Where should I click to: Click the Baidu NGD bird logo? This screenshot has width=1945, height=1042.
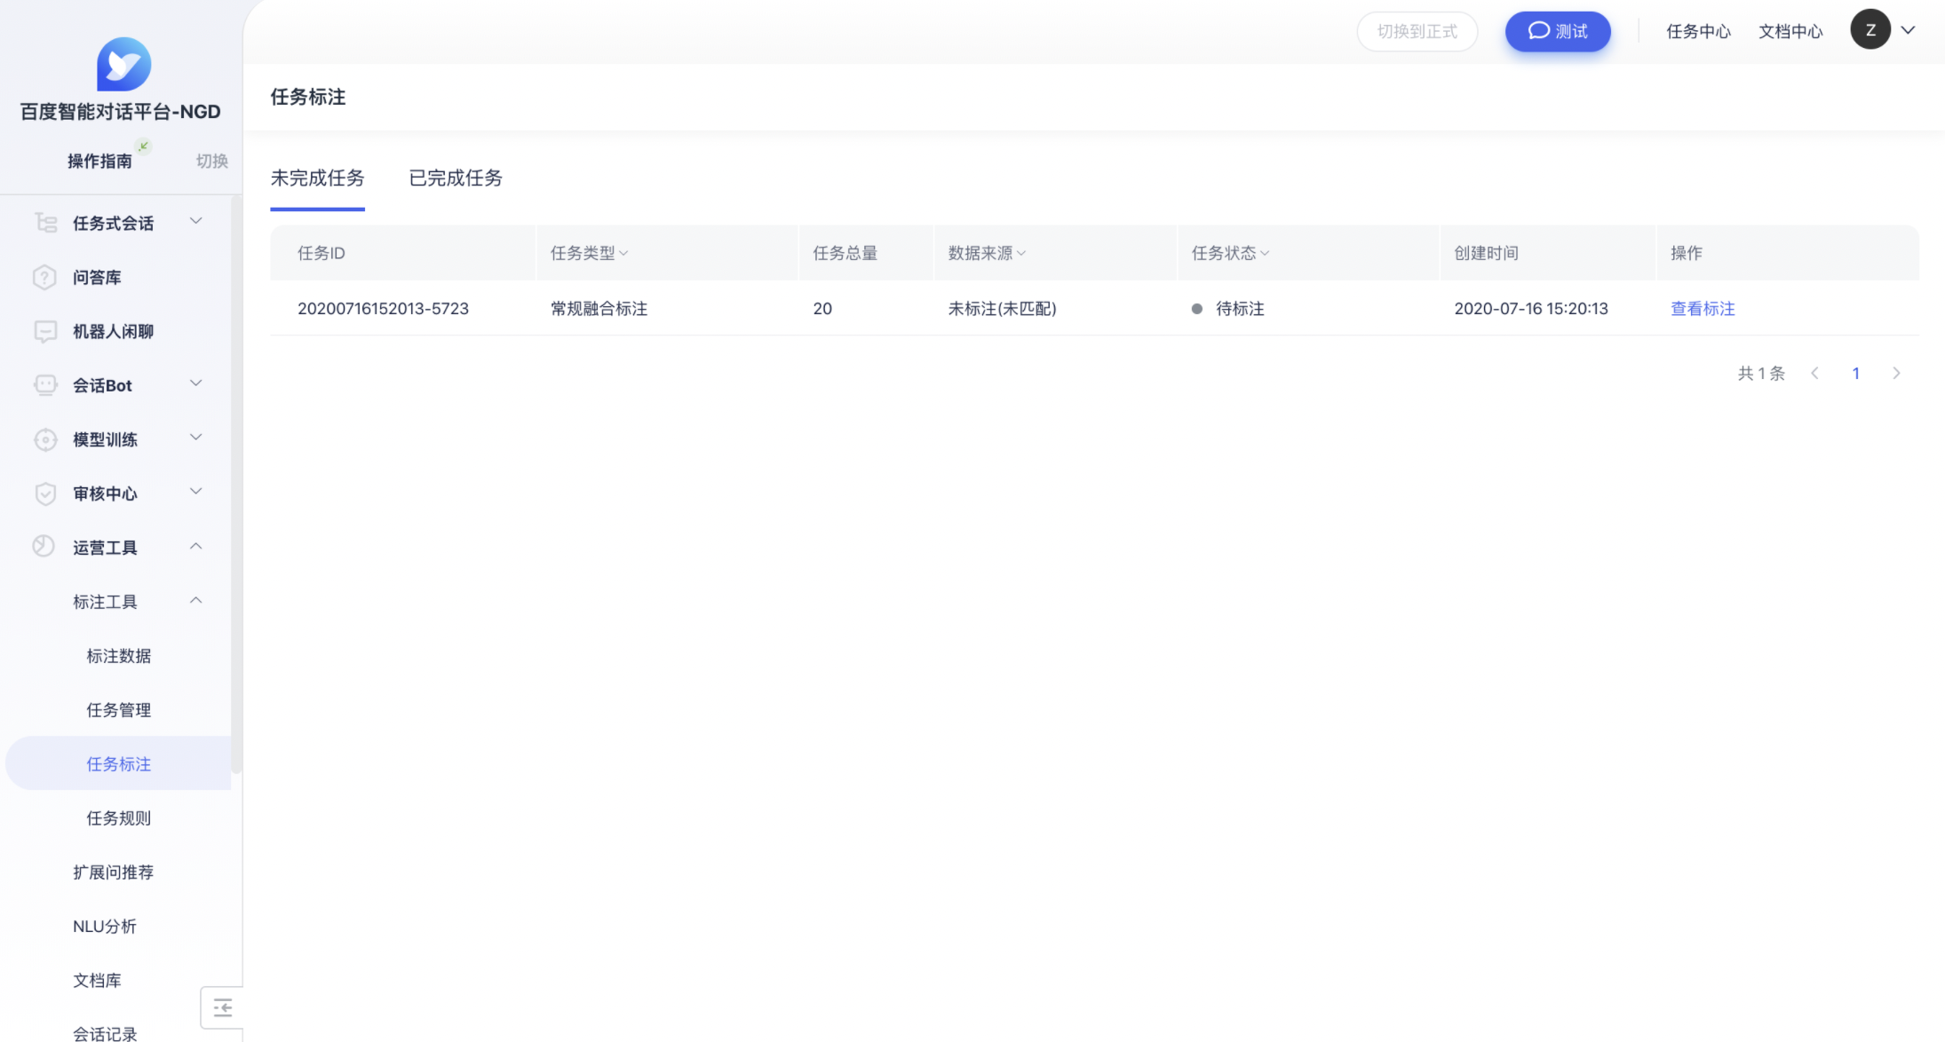[123, 64]
